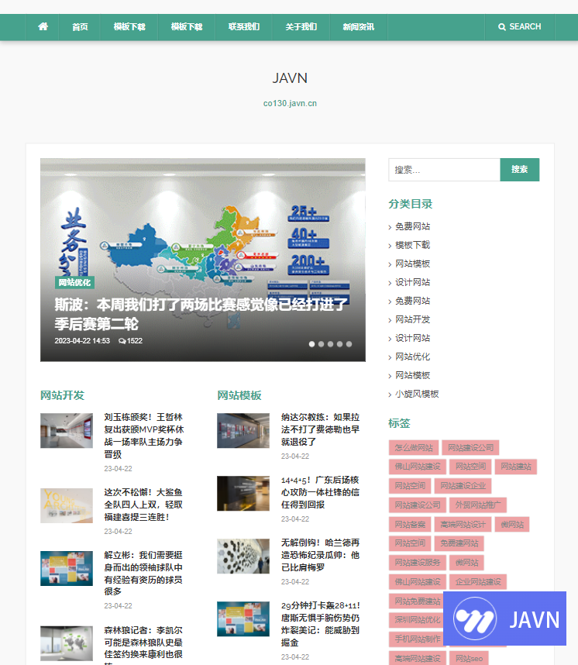The width and height of the screenshot is (578, 665).
Task: Click the 网站优化 badge on the slider
Action: point(74,282)
